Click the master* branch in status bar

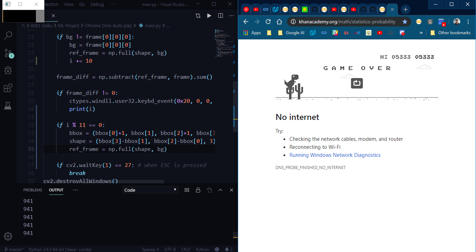coord(14,249)
